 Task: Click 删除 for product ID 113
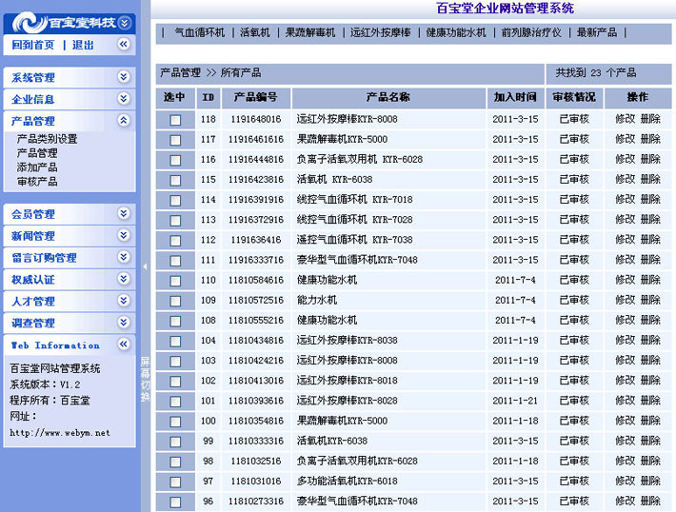tap(650, 220)
